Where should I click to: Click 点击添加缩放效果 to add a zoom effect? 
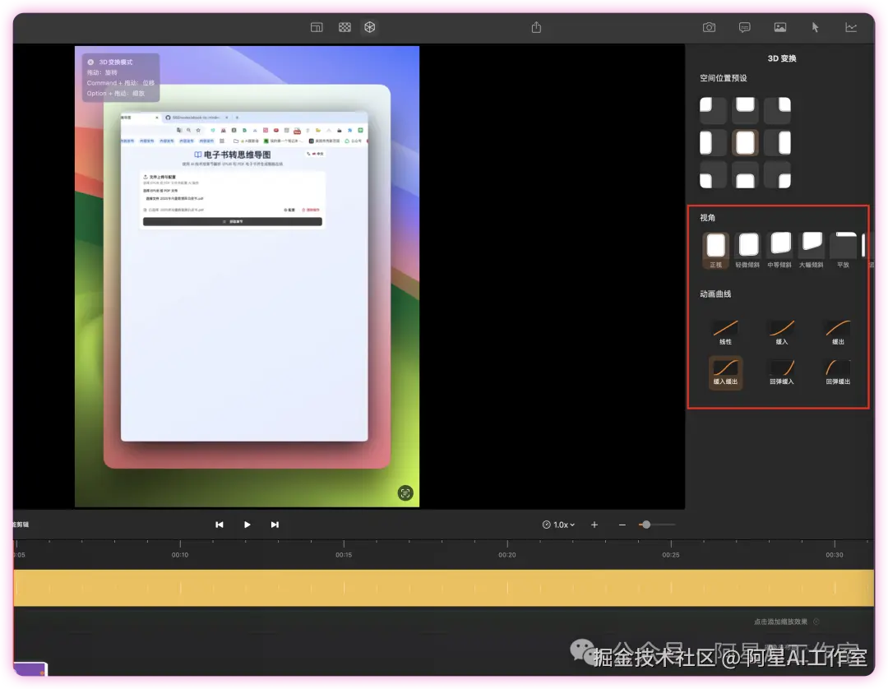pyautogui.click(x=780, y=622)
